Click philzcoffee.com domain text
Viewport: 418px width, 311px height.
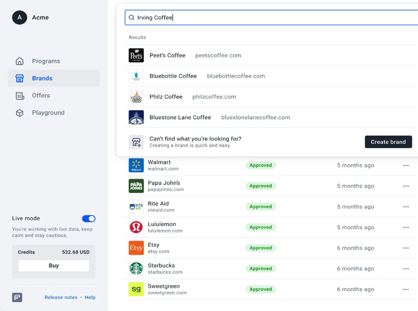[x=214, y=97]
